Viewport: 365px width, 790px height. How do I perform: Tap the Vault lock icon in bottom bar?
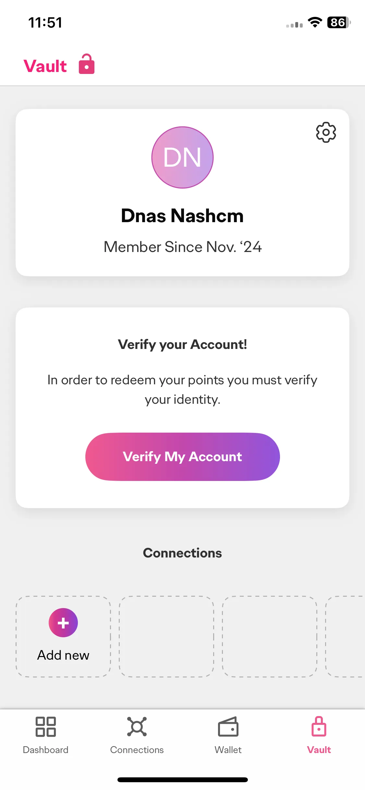pyautogui.click(x=319, y=727)
